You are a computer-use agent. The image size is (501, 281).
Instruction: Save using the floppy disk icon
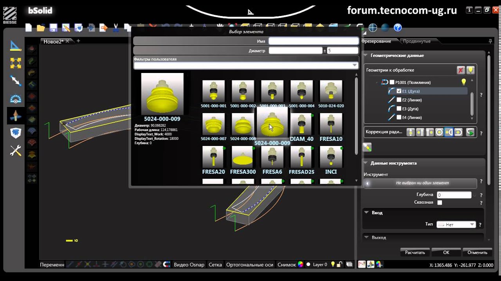(x=53, y=28)
